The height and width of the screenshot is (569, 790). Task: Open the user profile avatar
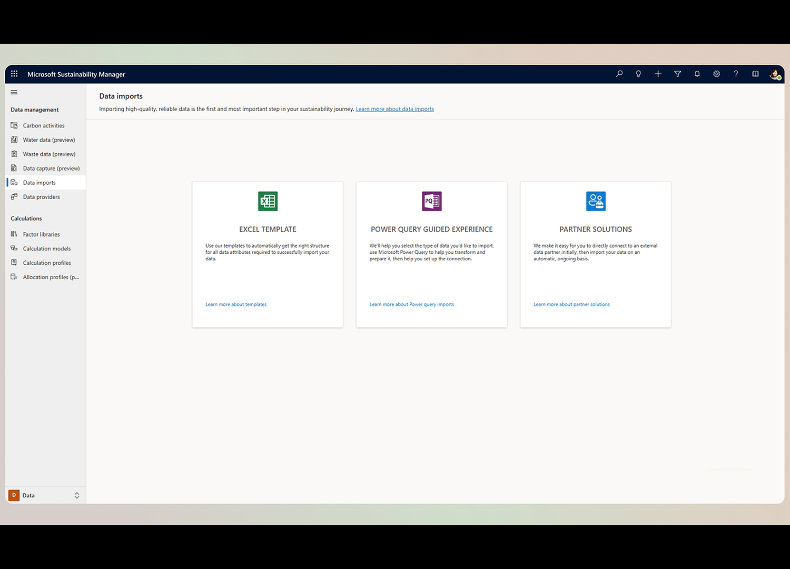775,74
